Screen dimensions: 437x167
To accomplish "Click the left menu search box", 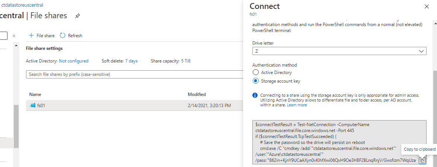I will point(3,36).
